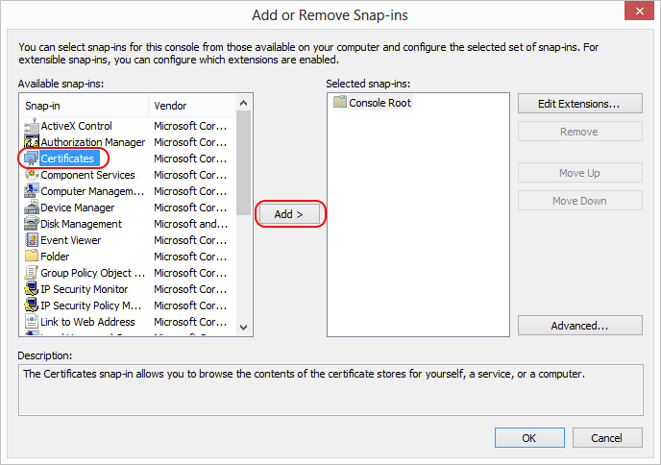
Task: Confirm the dialog with OK
Action: click(529, 437)
